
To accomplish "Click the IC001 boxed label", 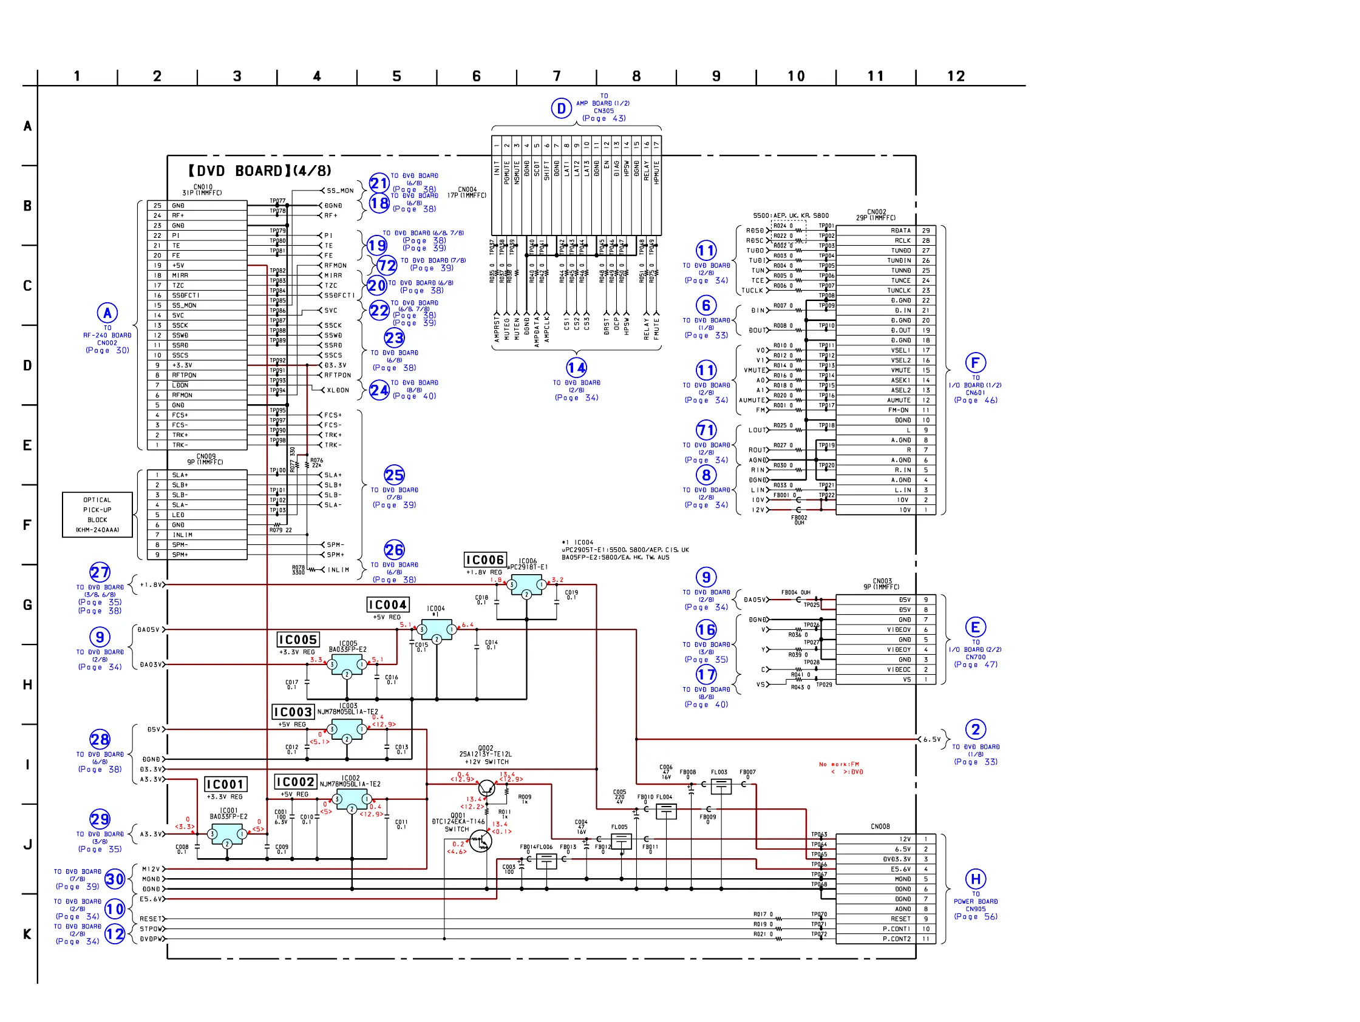I will coord(226,784).
